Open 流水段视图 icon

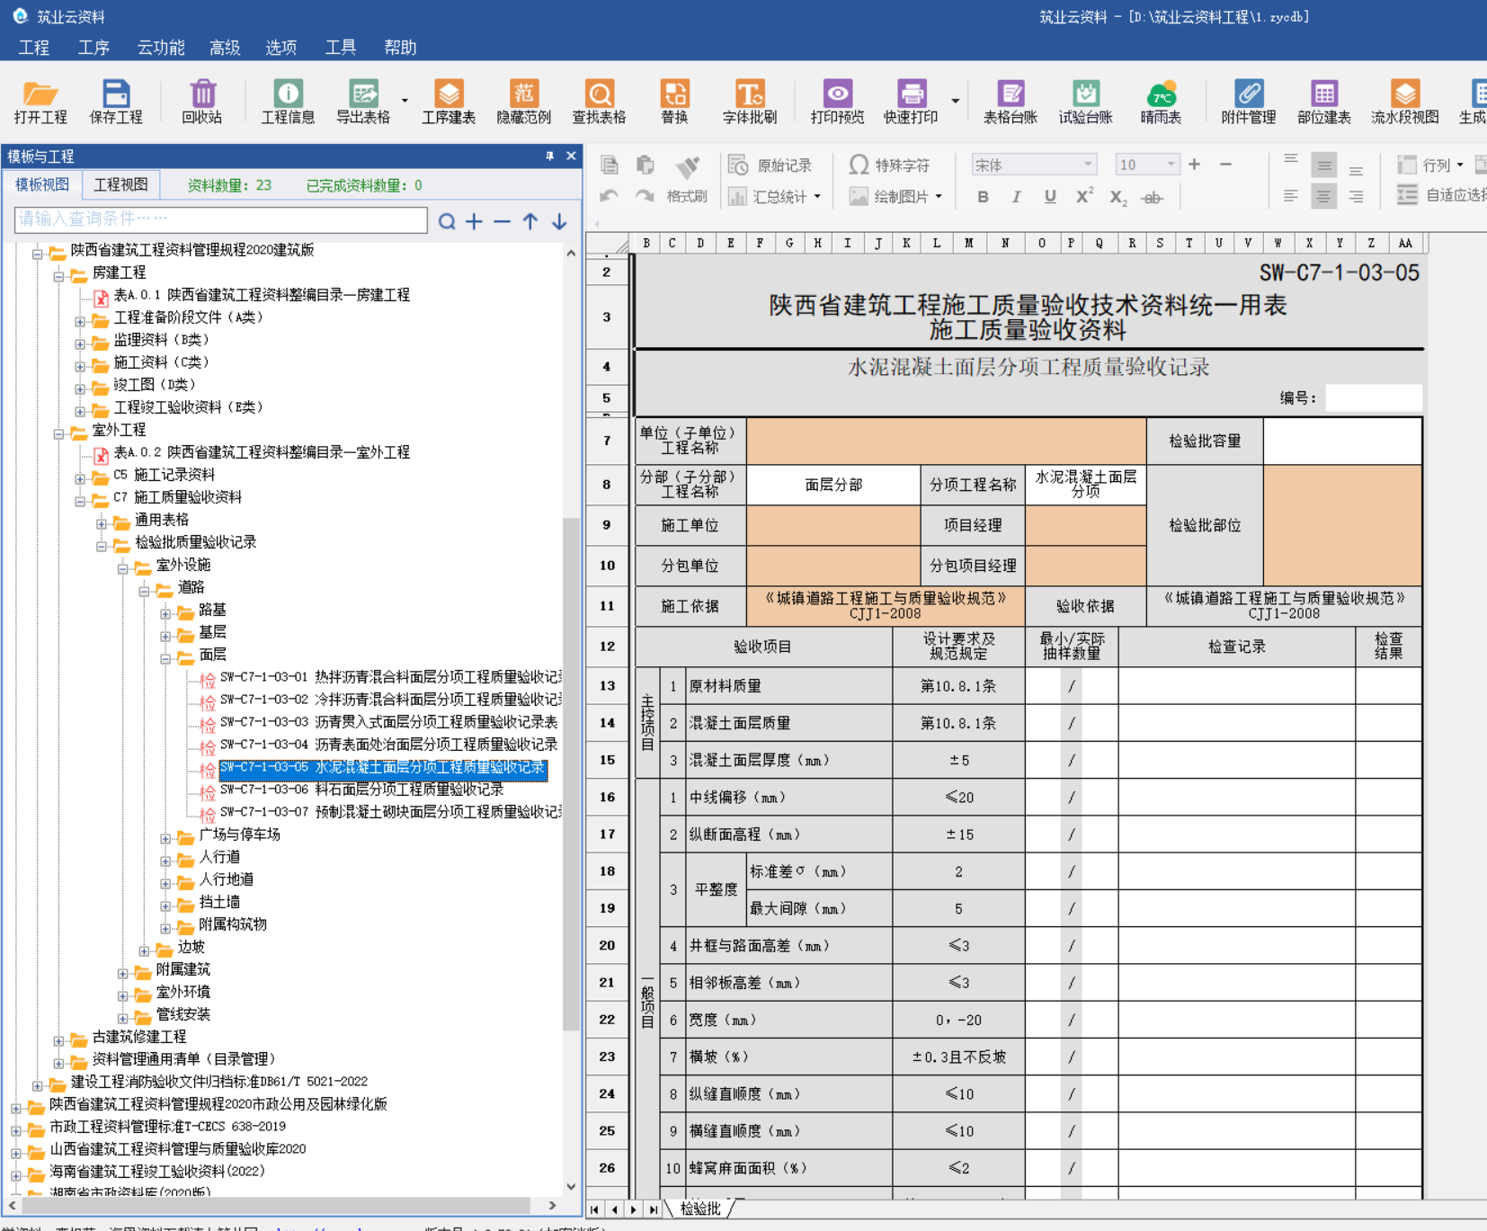tap(1405, 102)
